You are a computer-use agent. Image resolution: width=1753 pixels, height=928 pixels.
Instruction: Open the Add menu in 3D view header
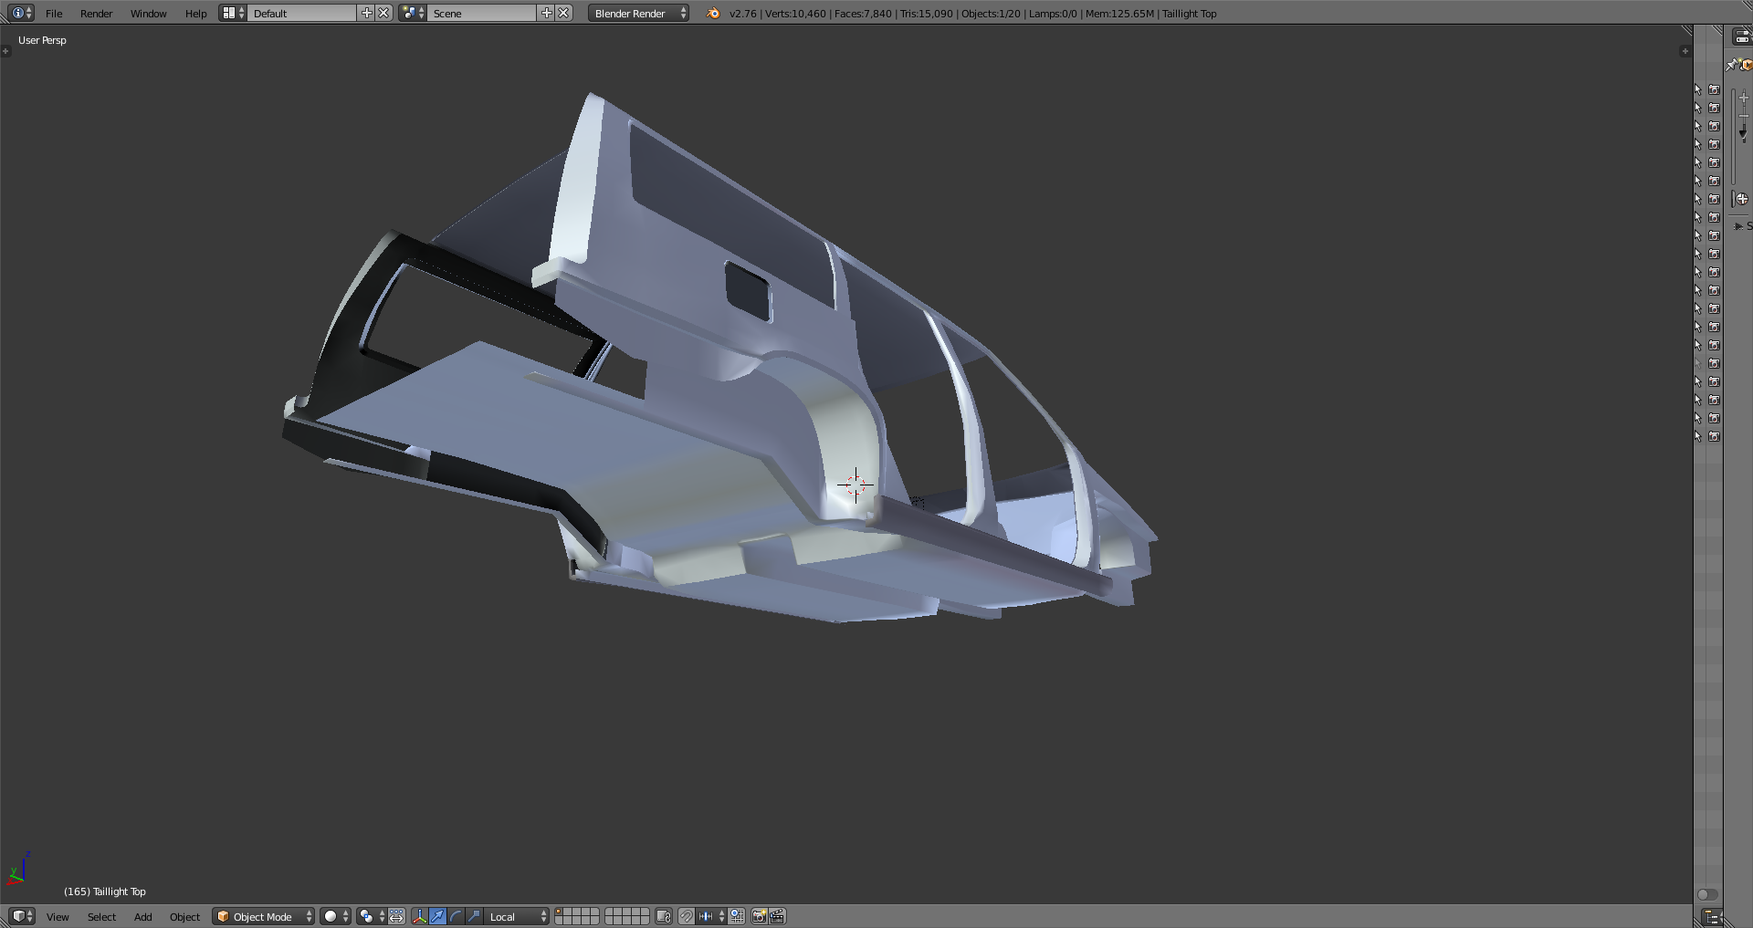coord(142,916)
